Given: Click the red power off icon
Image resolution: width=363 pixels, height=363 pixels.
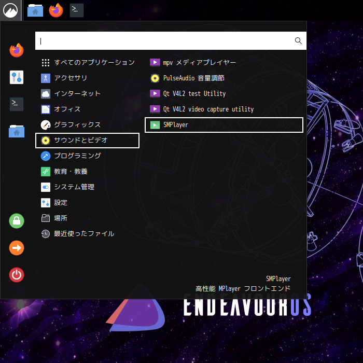Looking at the screenshot, I should (x=17, y=275).
